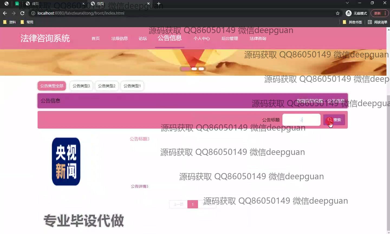Screen dimensions: 390x234
Task: Open the 资料 bookmark folder
Action: pos(9,22)
